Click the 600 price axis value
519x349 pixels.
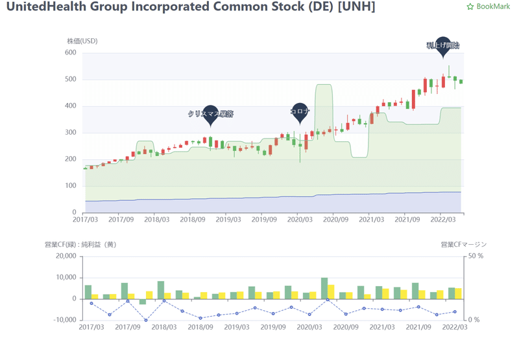71,52
